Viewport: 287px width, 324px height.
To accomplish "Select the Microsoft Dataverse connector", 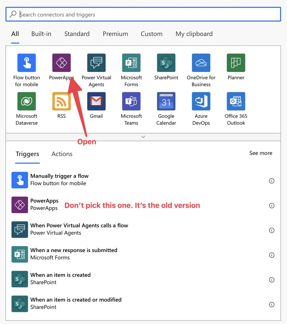I will click(26, 101).
